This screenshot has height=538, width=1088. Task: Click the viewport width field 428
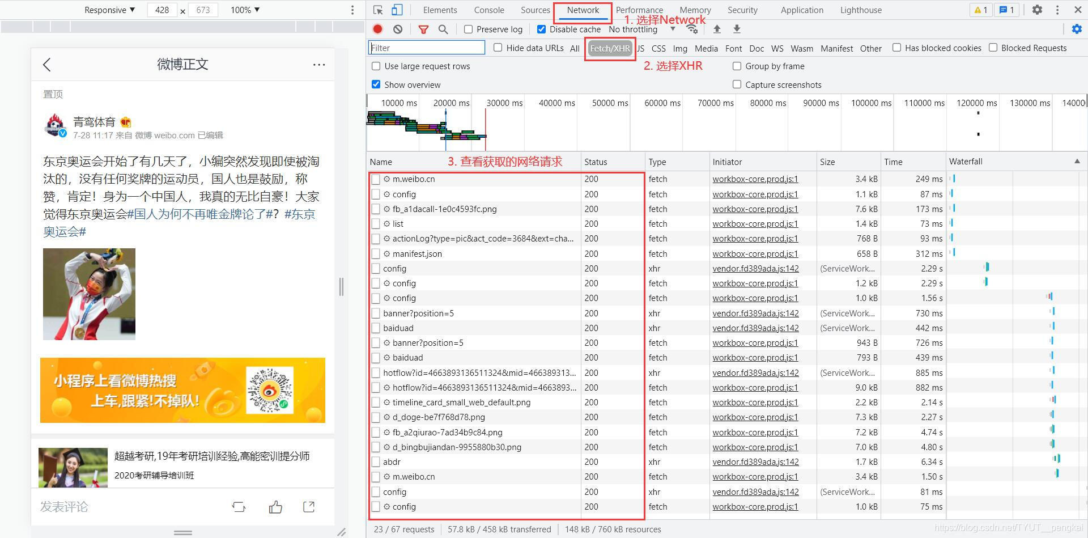point(162,10)
